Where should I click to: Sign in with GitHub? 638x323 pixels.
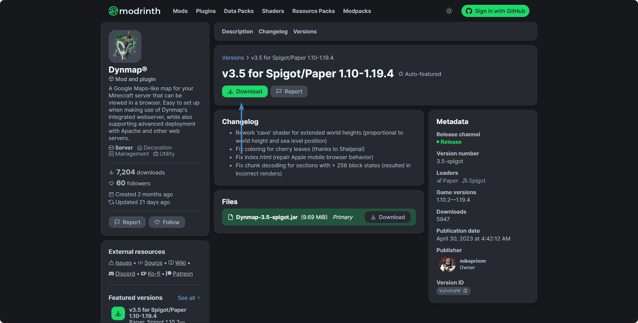pyautogui.click(x=495, y=11)
